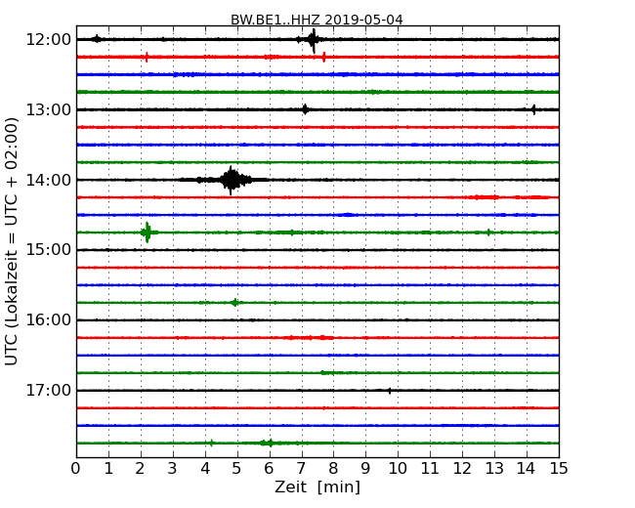Click the y-axis label 17:00

point(48,391)
